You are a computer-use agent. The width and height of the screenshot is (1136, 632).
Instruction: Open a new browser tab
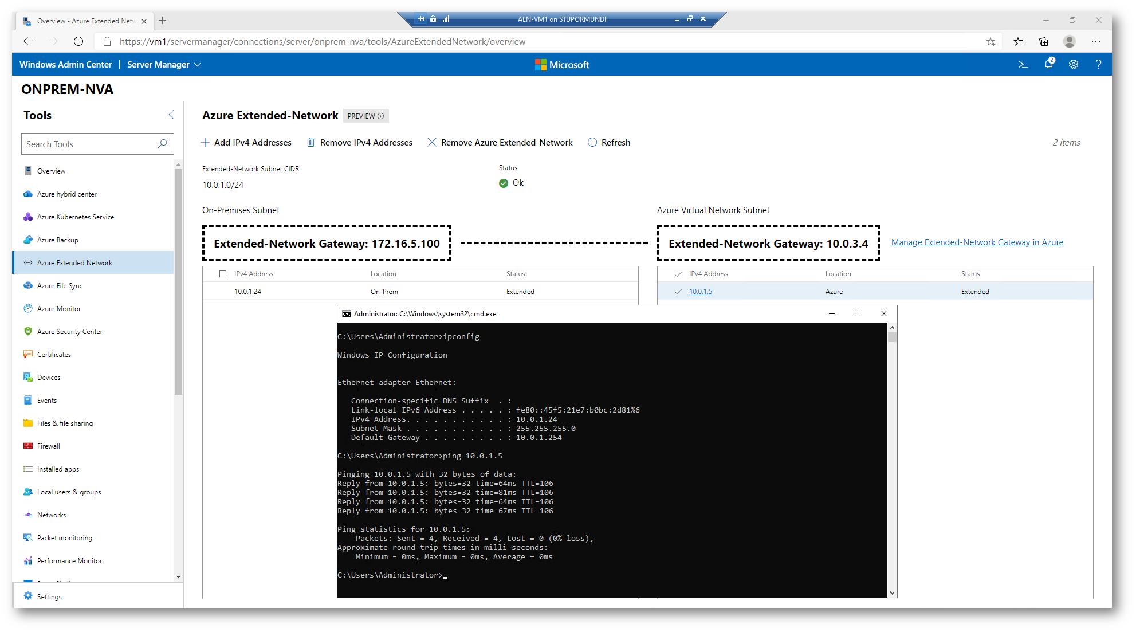tap(163, 21)
